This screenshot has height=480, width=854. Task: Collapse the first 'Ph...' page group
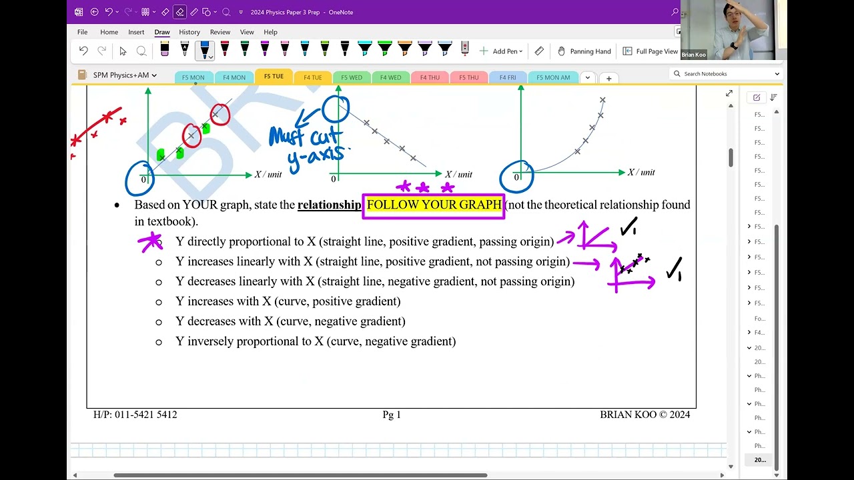click(749, 376)
